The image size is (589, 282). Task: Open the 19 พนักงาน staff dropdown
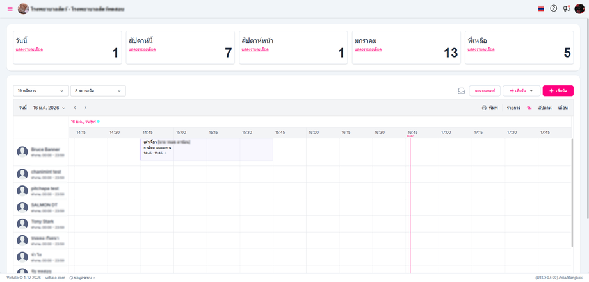(40, 91)
